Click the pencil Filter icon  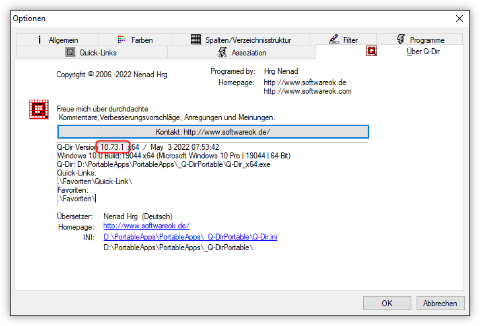pos(334,39)
